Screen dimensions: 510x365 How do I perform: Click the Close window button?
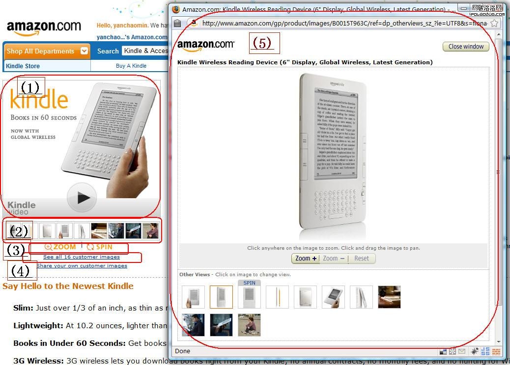[466, 47]
